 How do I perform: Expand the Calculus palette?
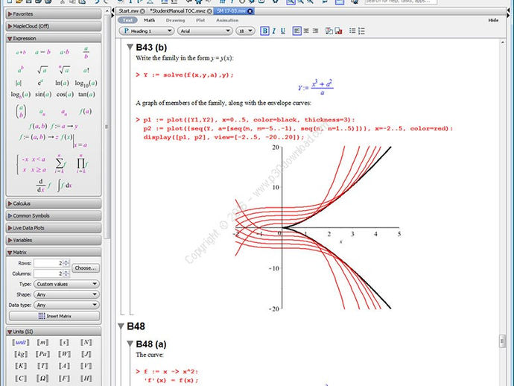[54, 203]
